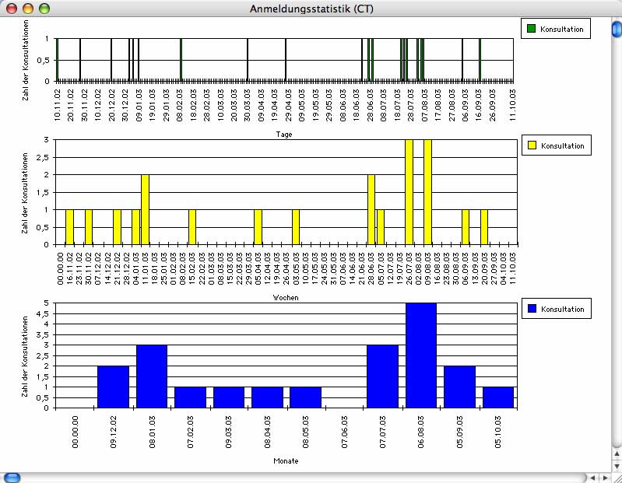Click the green Konsultation legend swatch
Screen dimensions: 622x483
[531, 29]
